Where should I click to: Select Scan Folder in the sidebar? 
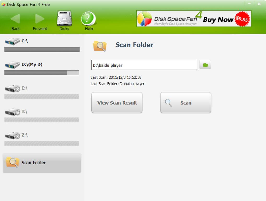(42, 163)
